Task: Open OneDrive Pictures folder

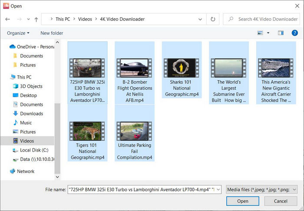Action: pos(24,65)
